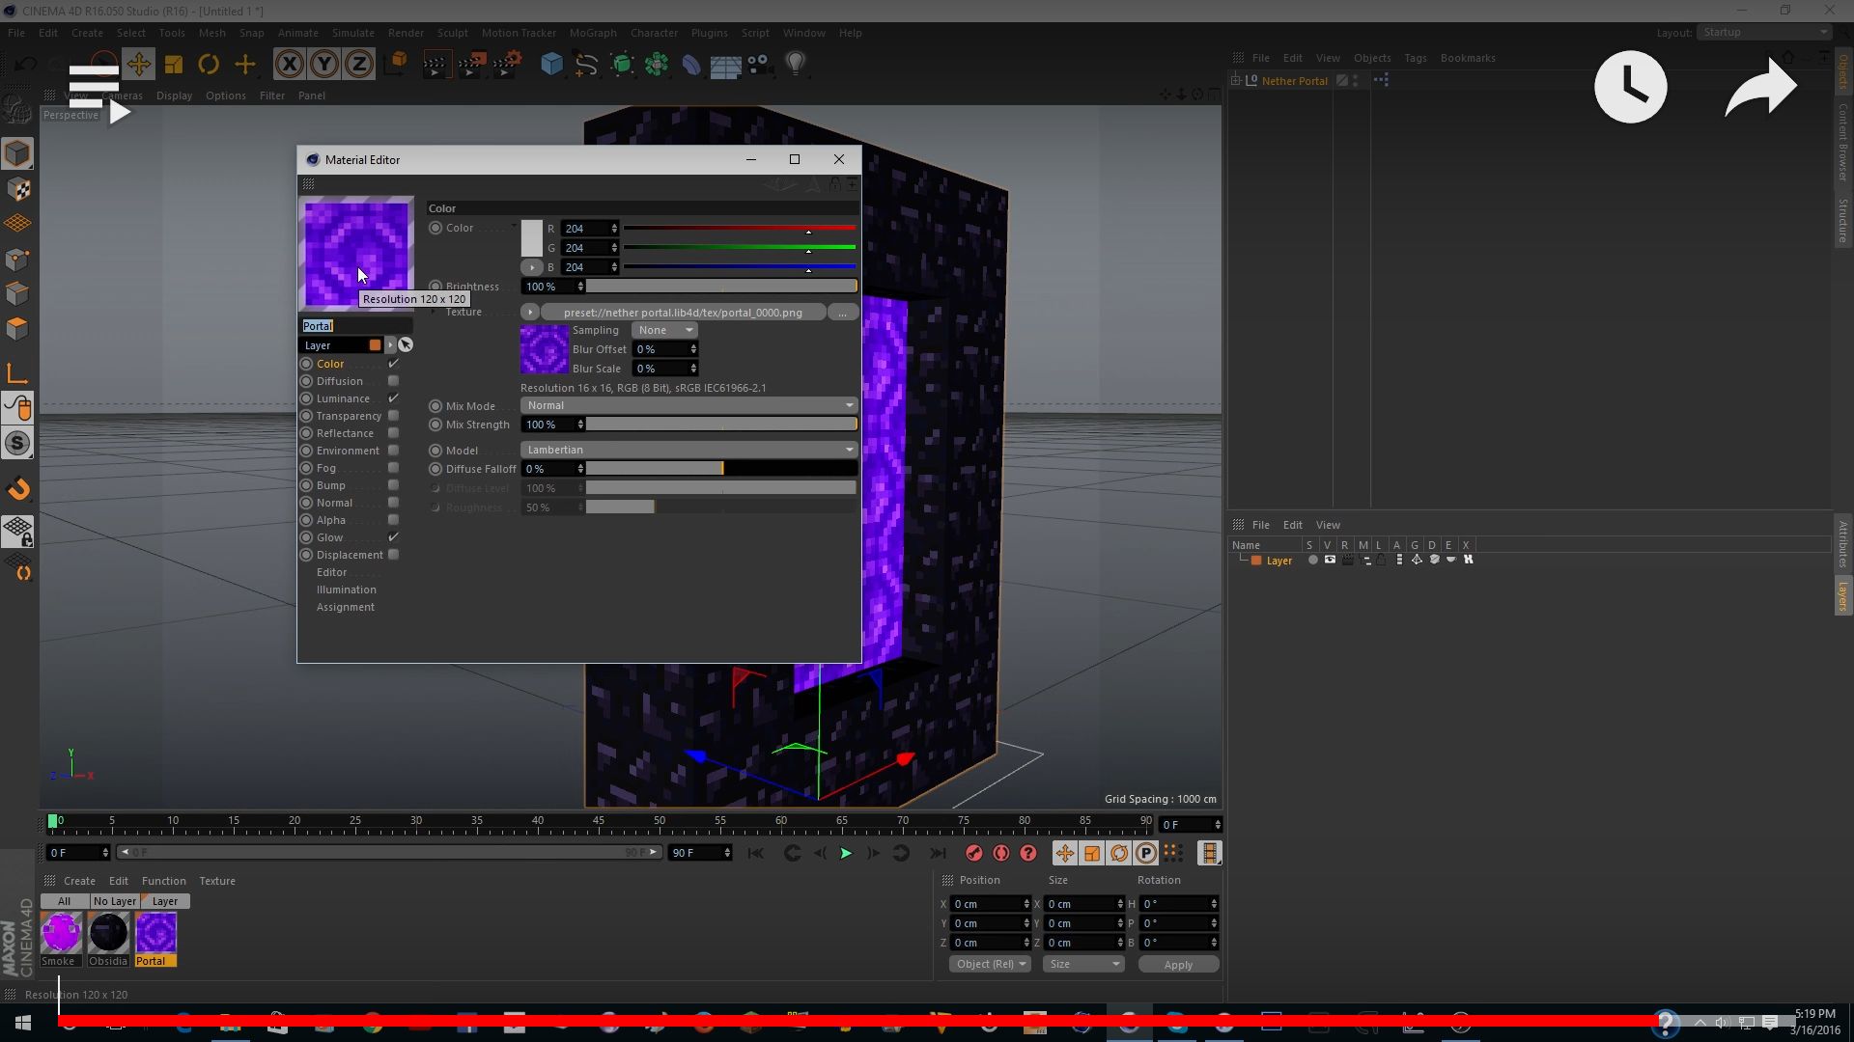Enable Snap tool with S icon
The image size is (1854, 1042).
pyautogui.click(x=17, y=443)
